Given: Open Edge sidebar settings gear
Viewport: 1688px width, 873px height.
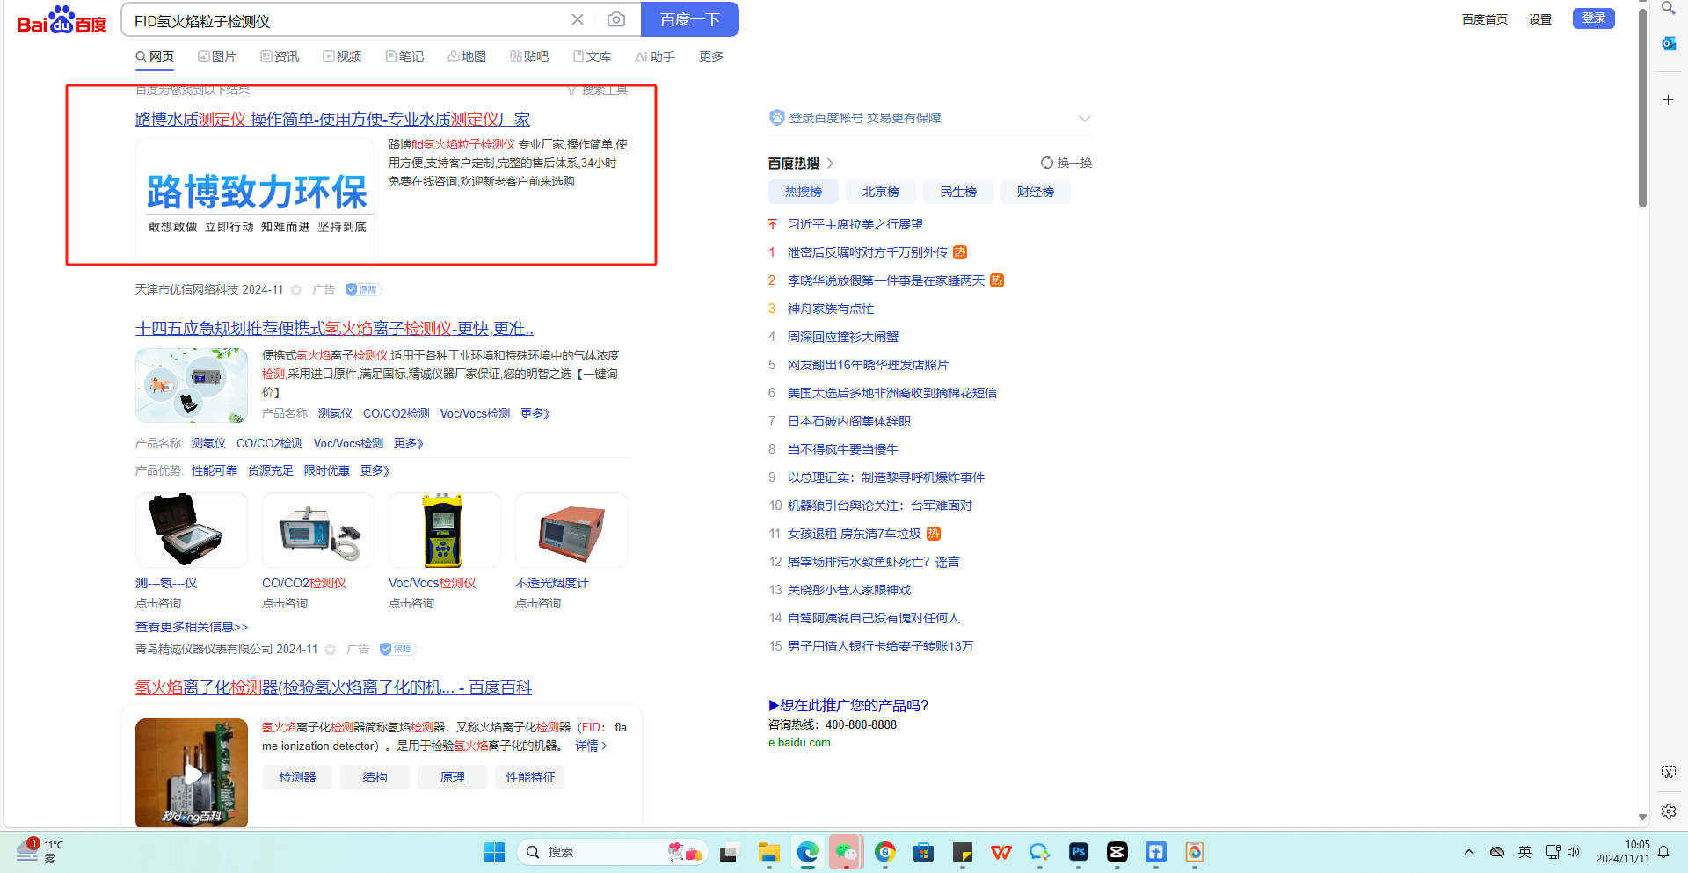Looking at the screenshot, I should (x=1668, y=811).
